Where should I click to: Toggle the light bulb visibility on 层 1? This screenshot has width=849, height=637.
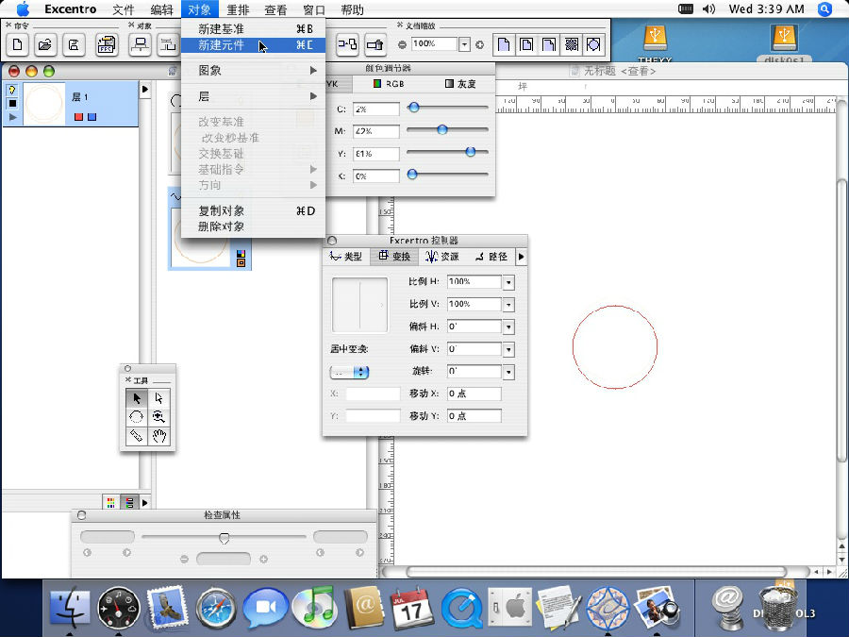pos(12,91)
